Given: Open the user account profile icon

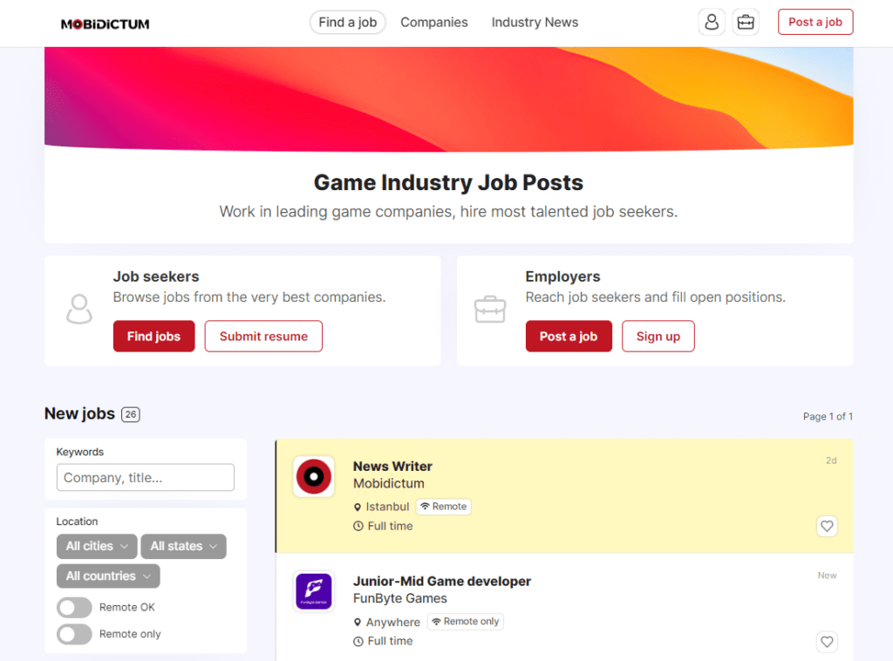Looking at the screenshot, I should coord(712,23).
